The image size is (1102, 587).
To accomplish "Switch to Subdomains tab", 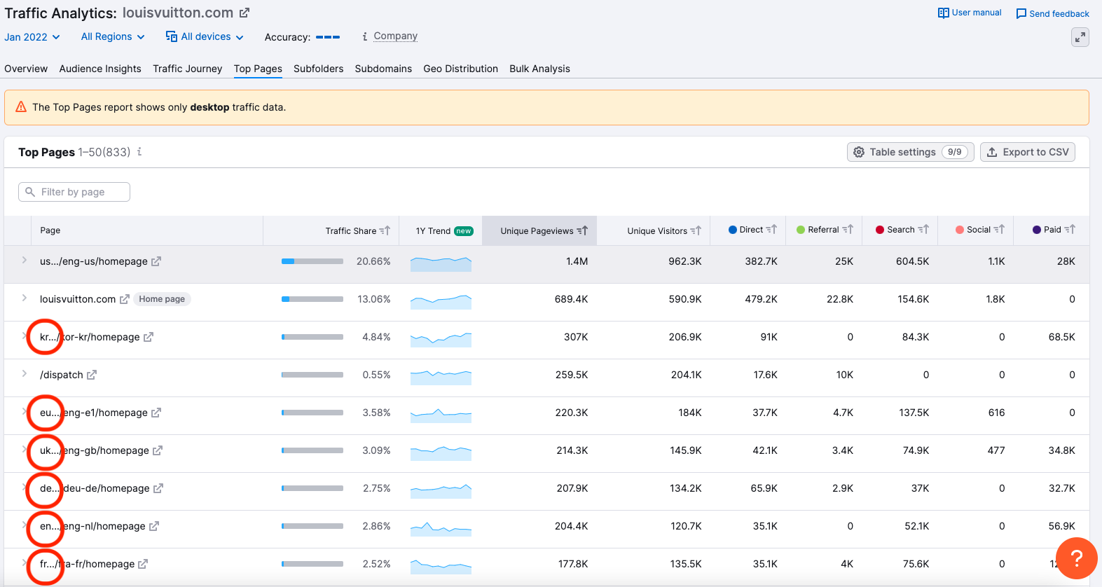I will (x=383, y=69).
